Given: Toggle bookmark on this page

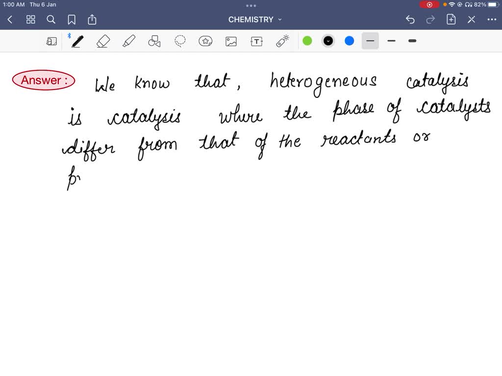Looking at the screenshot, I should pyautogui.click(x=72, y=20).
